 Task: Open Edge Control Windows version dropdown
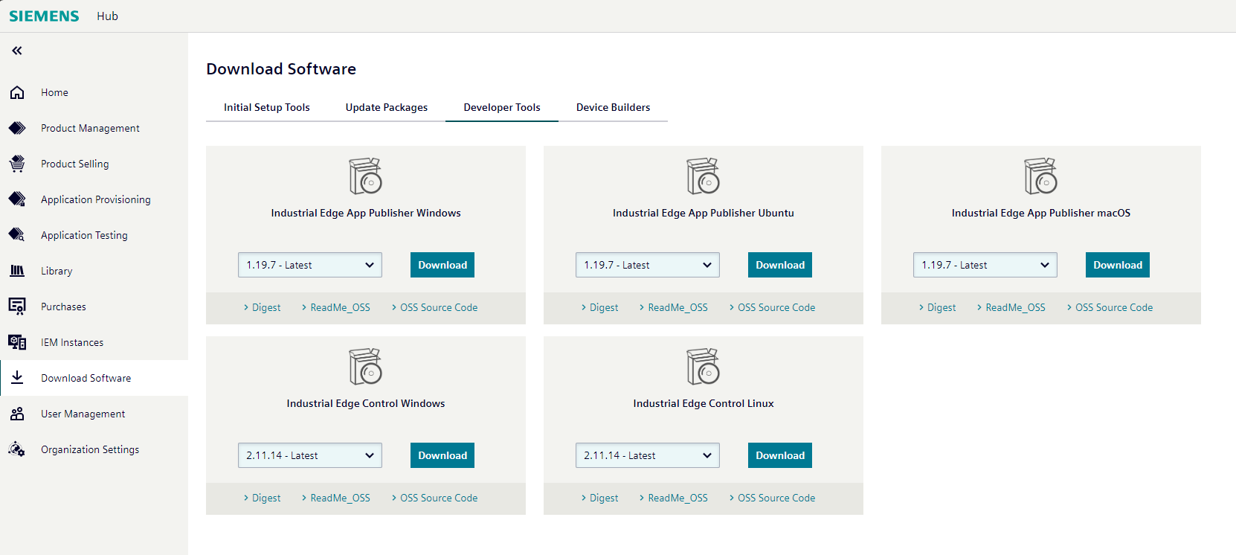click(x=310, y=455)
